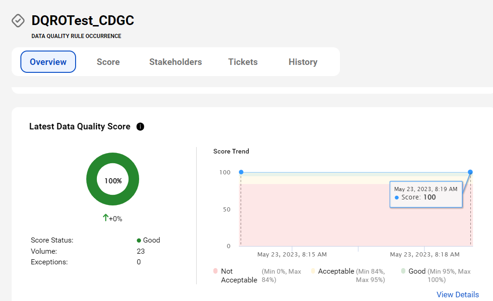Screen dimensions: 493x301
Task: Click the last data point on score trend
Action: 470,172
